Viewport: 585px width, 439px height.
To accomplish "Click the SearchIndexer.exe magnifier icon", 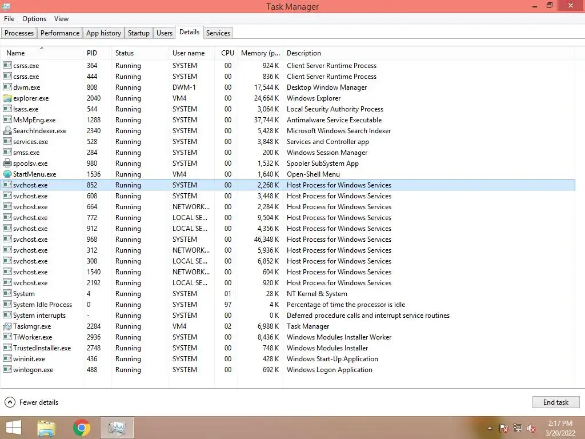I will pyautogui.click(x=7, y=131).
